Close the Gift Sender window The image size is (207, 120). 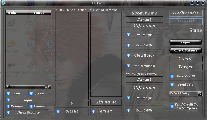tap(203, 3)
